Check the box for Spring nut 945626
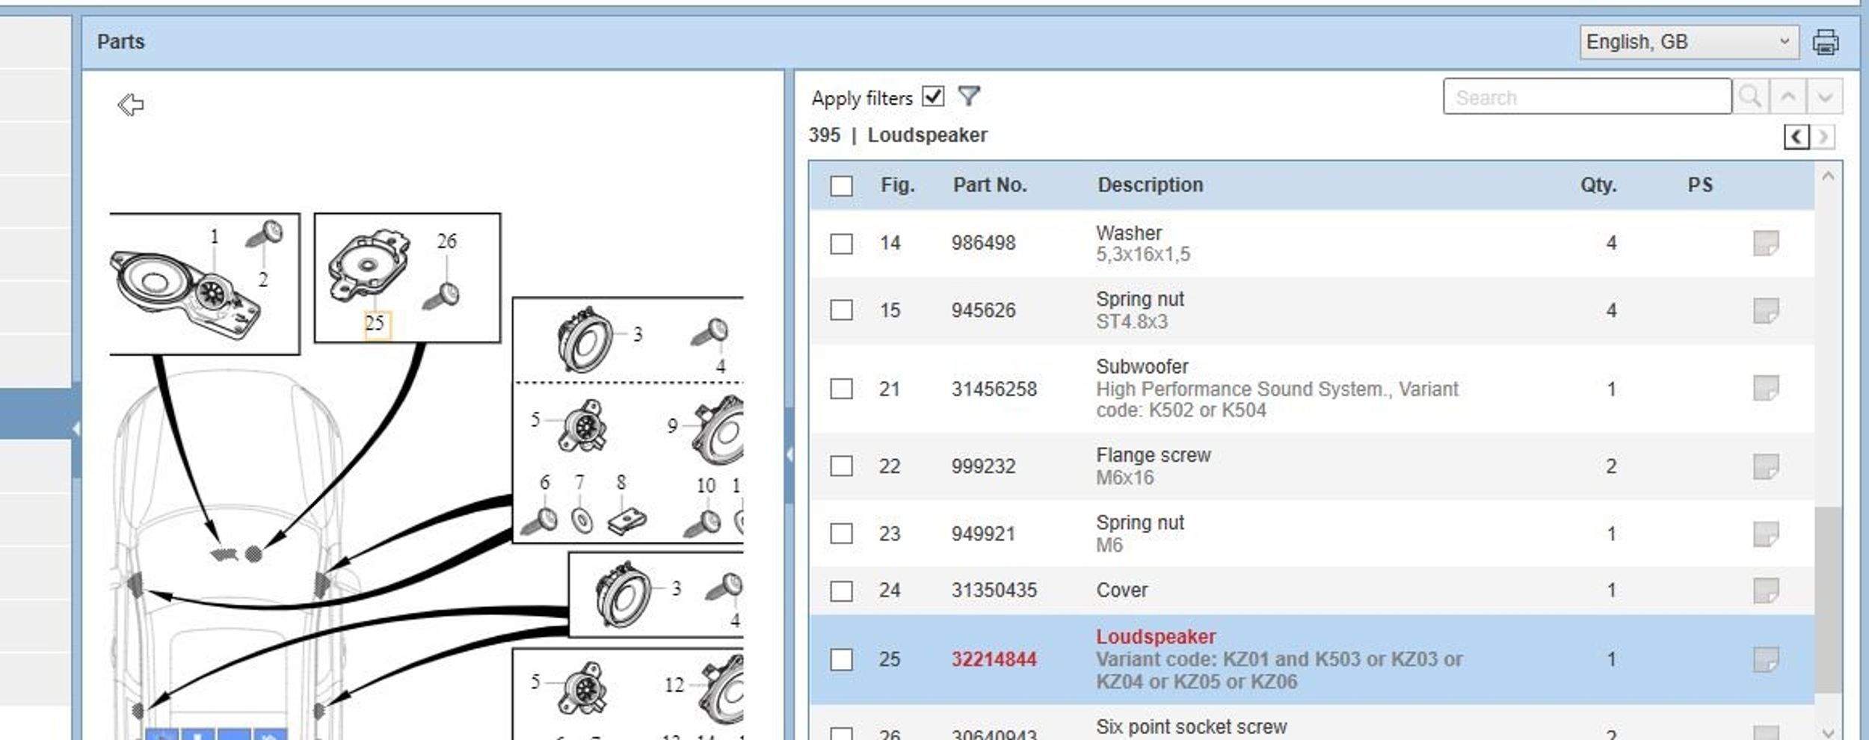 click(x=841, y=310)
